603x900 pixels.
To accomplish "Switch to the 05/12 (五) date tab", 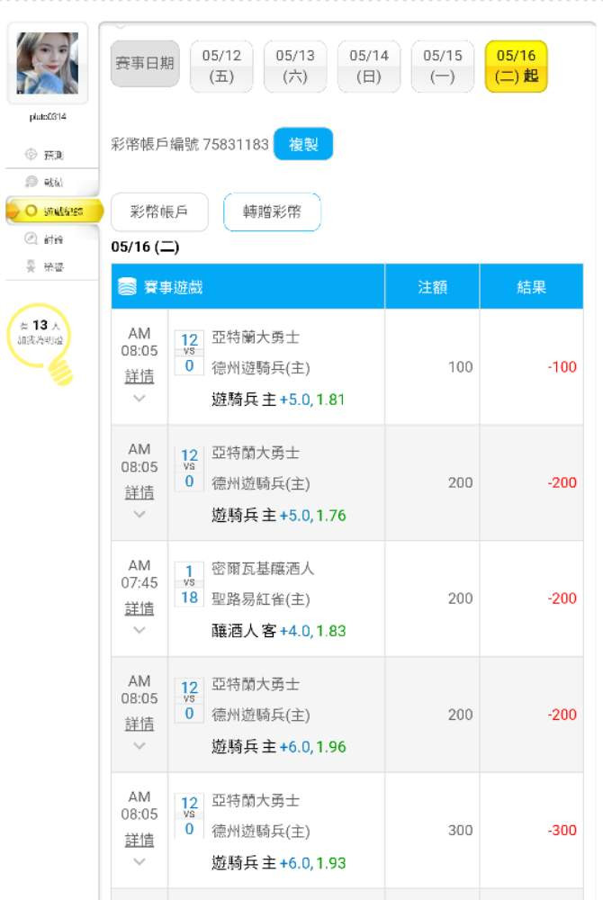I will [221, 66].
